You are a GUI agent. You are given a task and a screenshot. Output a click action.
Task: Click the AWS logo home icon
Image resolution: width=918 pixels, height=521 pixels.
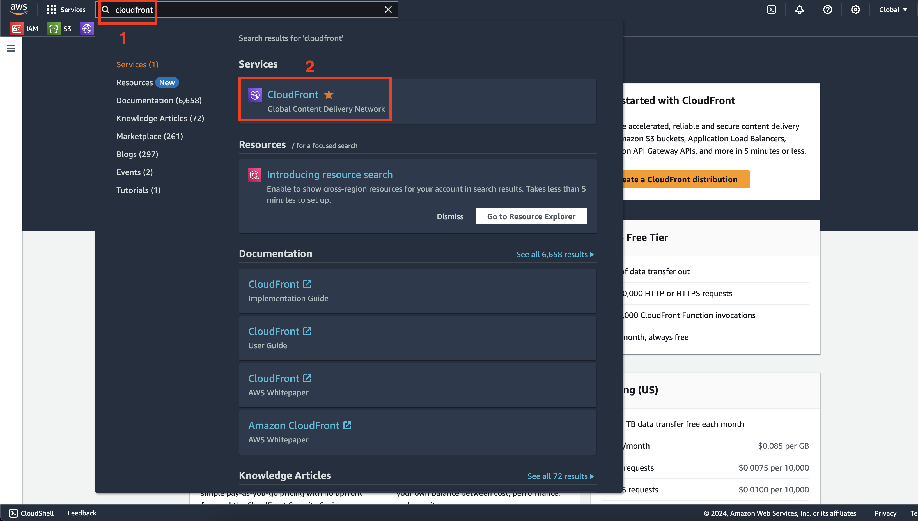tap(19, 10)
